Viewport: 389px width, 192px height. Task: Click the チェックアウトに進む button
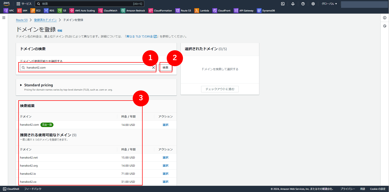[220, 89]
